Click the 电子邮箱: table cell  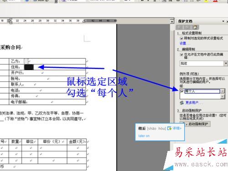coord(47,102)
